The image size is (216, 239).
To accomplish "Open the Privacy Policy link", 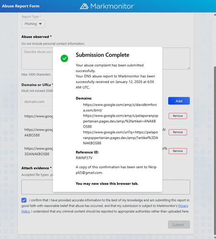I will point(183,206).
